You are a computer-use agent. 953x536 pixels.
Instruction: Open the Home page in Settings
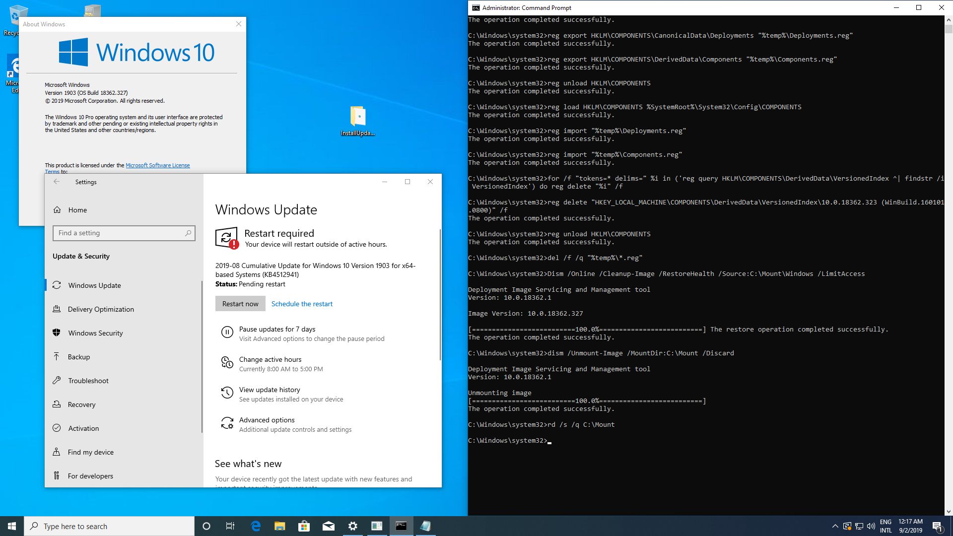point(77,210)
